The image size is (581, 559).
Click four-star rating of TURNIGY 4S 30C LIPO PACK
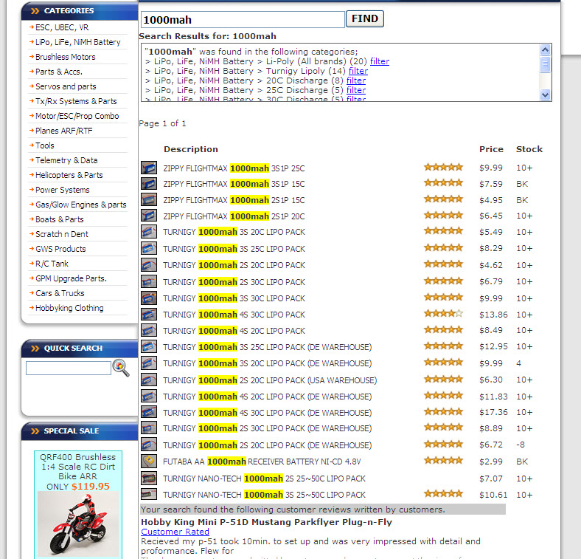point(444,314)
